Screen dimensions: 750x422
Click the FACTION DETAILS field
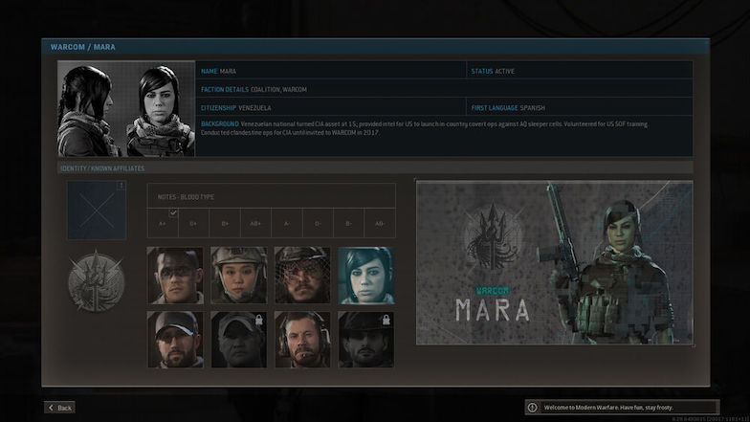point(444,89)
